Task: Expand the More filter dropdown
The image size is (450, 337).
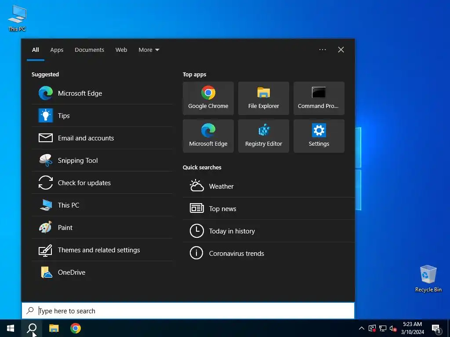Action: pos(149,50)
